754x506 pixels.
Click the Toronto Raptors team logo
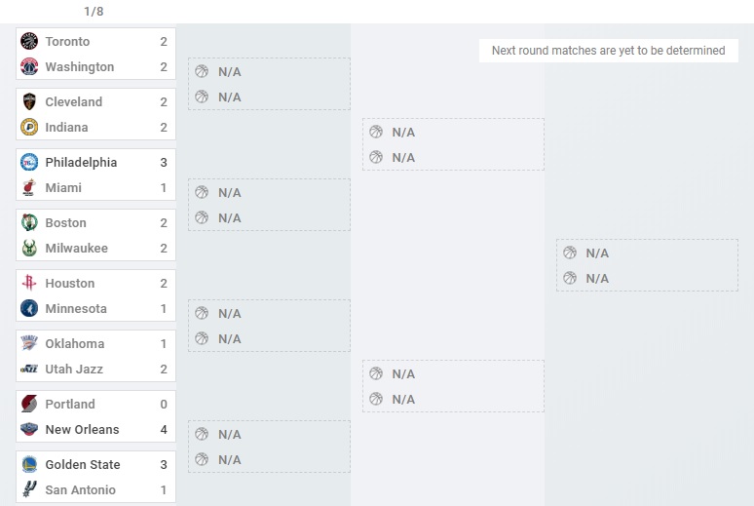point(29,42)
